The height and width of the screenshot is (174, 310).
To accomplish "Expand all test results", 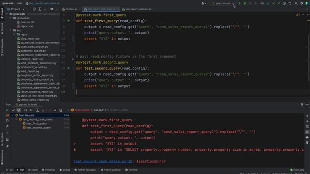I will coord(37,110).
